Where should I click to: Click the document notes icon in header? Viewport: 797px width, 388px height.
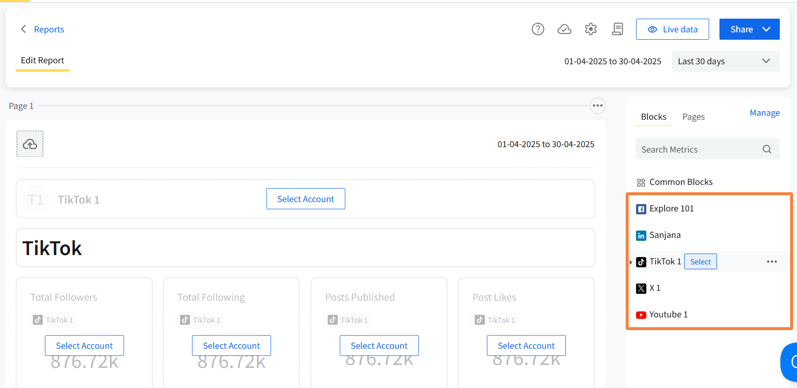coord(617,29)
